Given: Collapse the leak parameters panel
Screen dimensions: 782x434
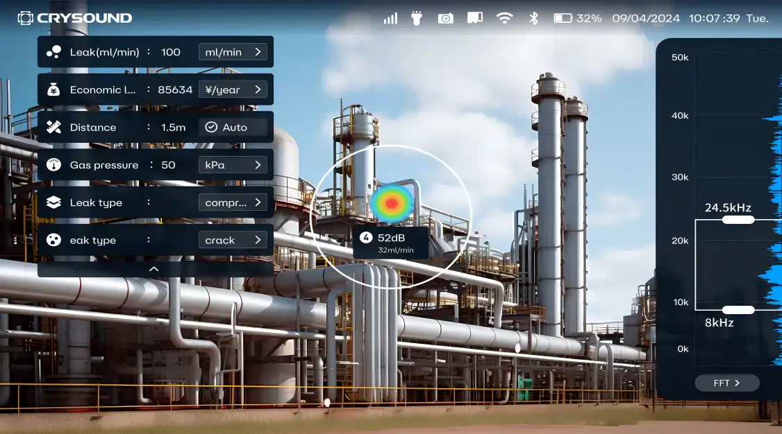Looking at the screenshot, I should [x=154, y=269].
